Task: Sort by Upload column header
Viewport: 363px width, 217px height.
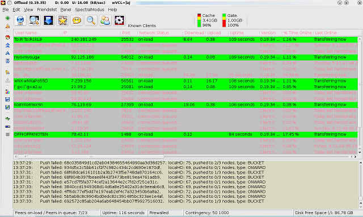Action: pyautogui.click(x=217, y=33)
